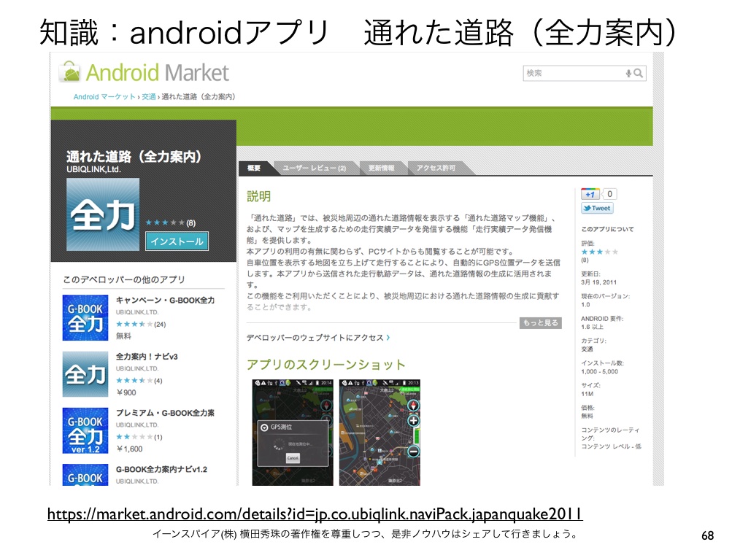Open the キャンペーン・G-BOOK全力 title link

point(165,300)
